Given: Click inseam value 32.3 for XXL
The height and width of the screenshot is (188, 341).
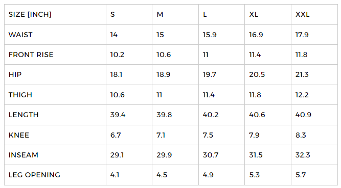Looking at the screenshot, I should click(303, 155).
